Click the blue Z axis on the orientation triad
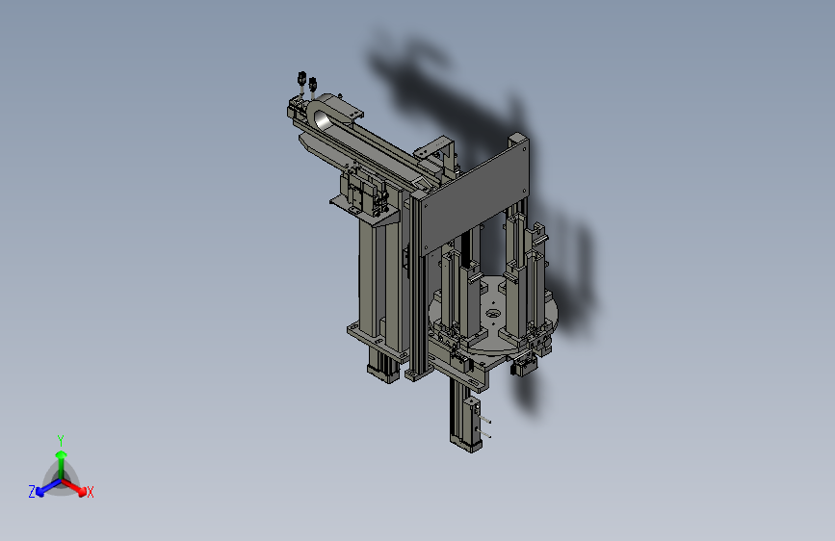Screen dimensions: 835x541 48,488
